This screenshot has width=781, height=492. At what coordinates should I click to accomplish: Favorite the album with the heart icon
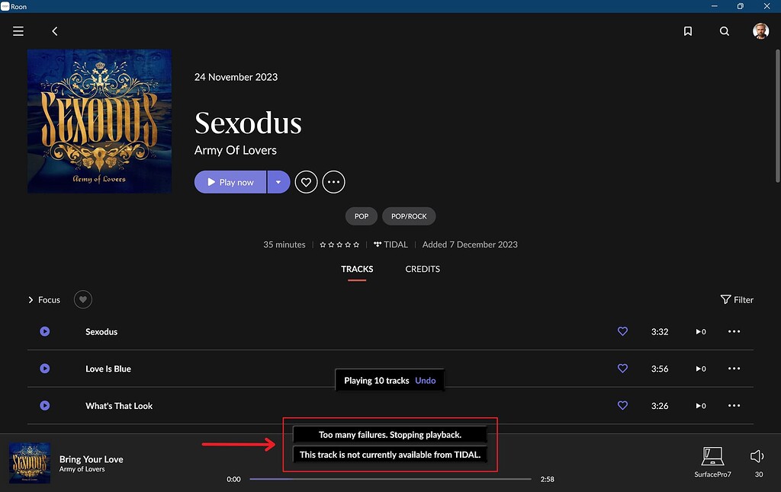(306, 181)
